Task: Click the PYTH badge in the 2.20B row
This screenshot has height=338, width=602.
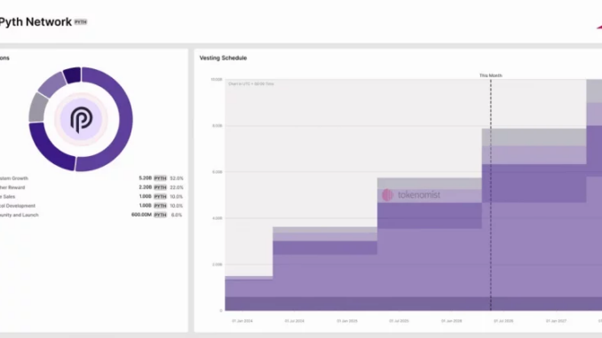Action: click(161, 187)
